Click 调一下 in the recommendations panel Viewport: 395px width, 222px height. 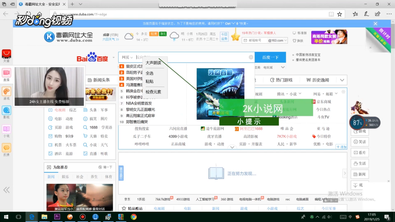pos(106,167)
